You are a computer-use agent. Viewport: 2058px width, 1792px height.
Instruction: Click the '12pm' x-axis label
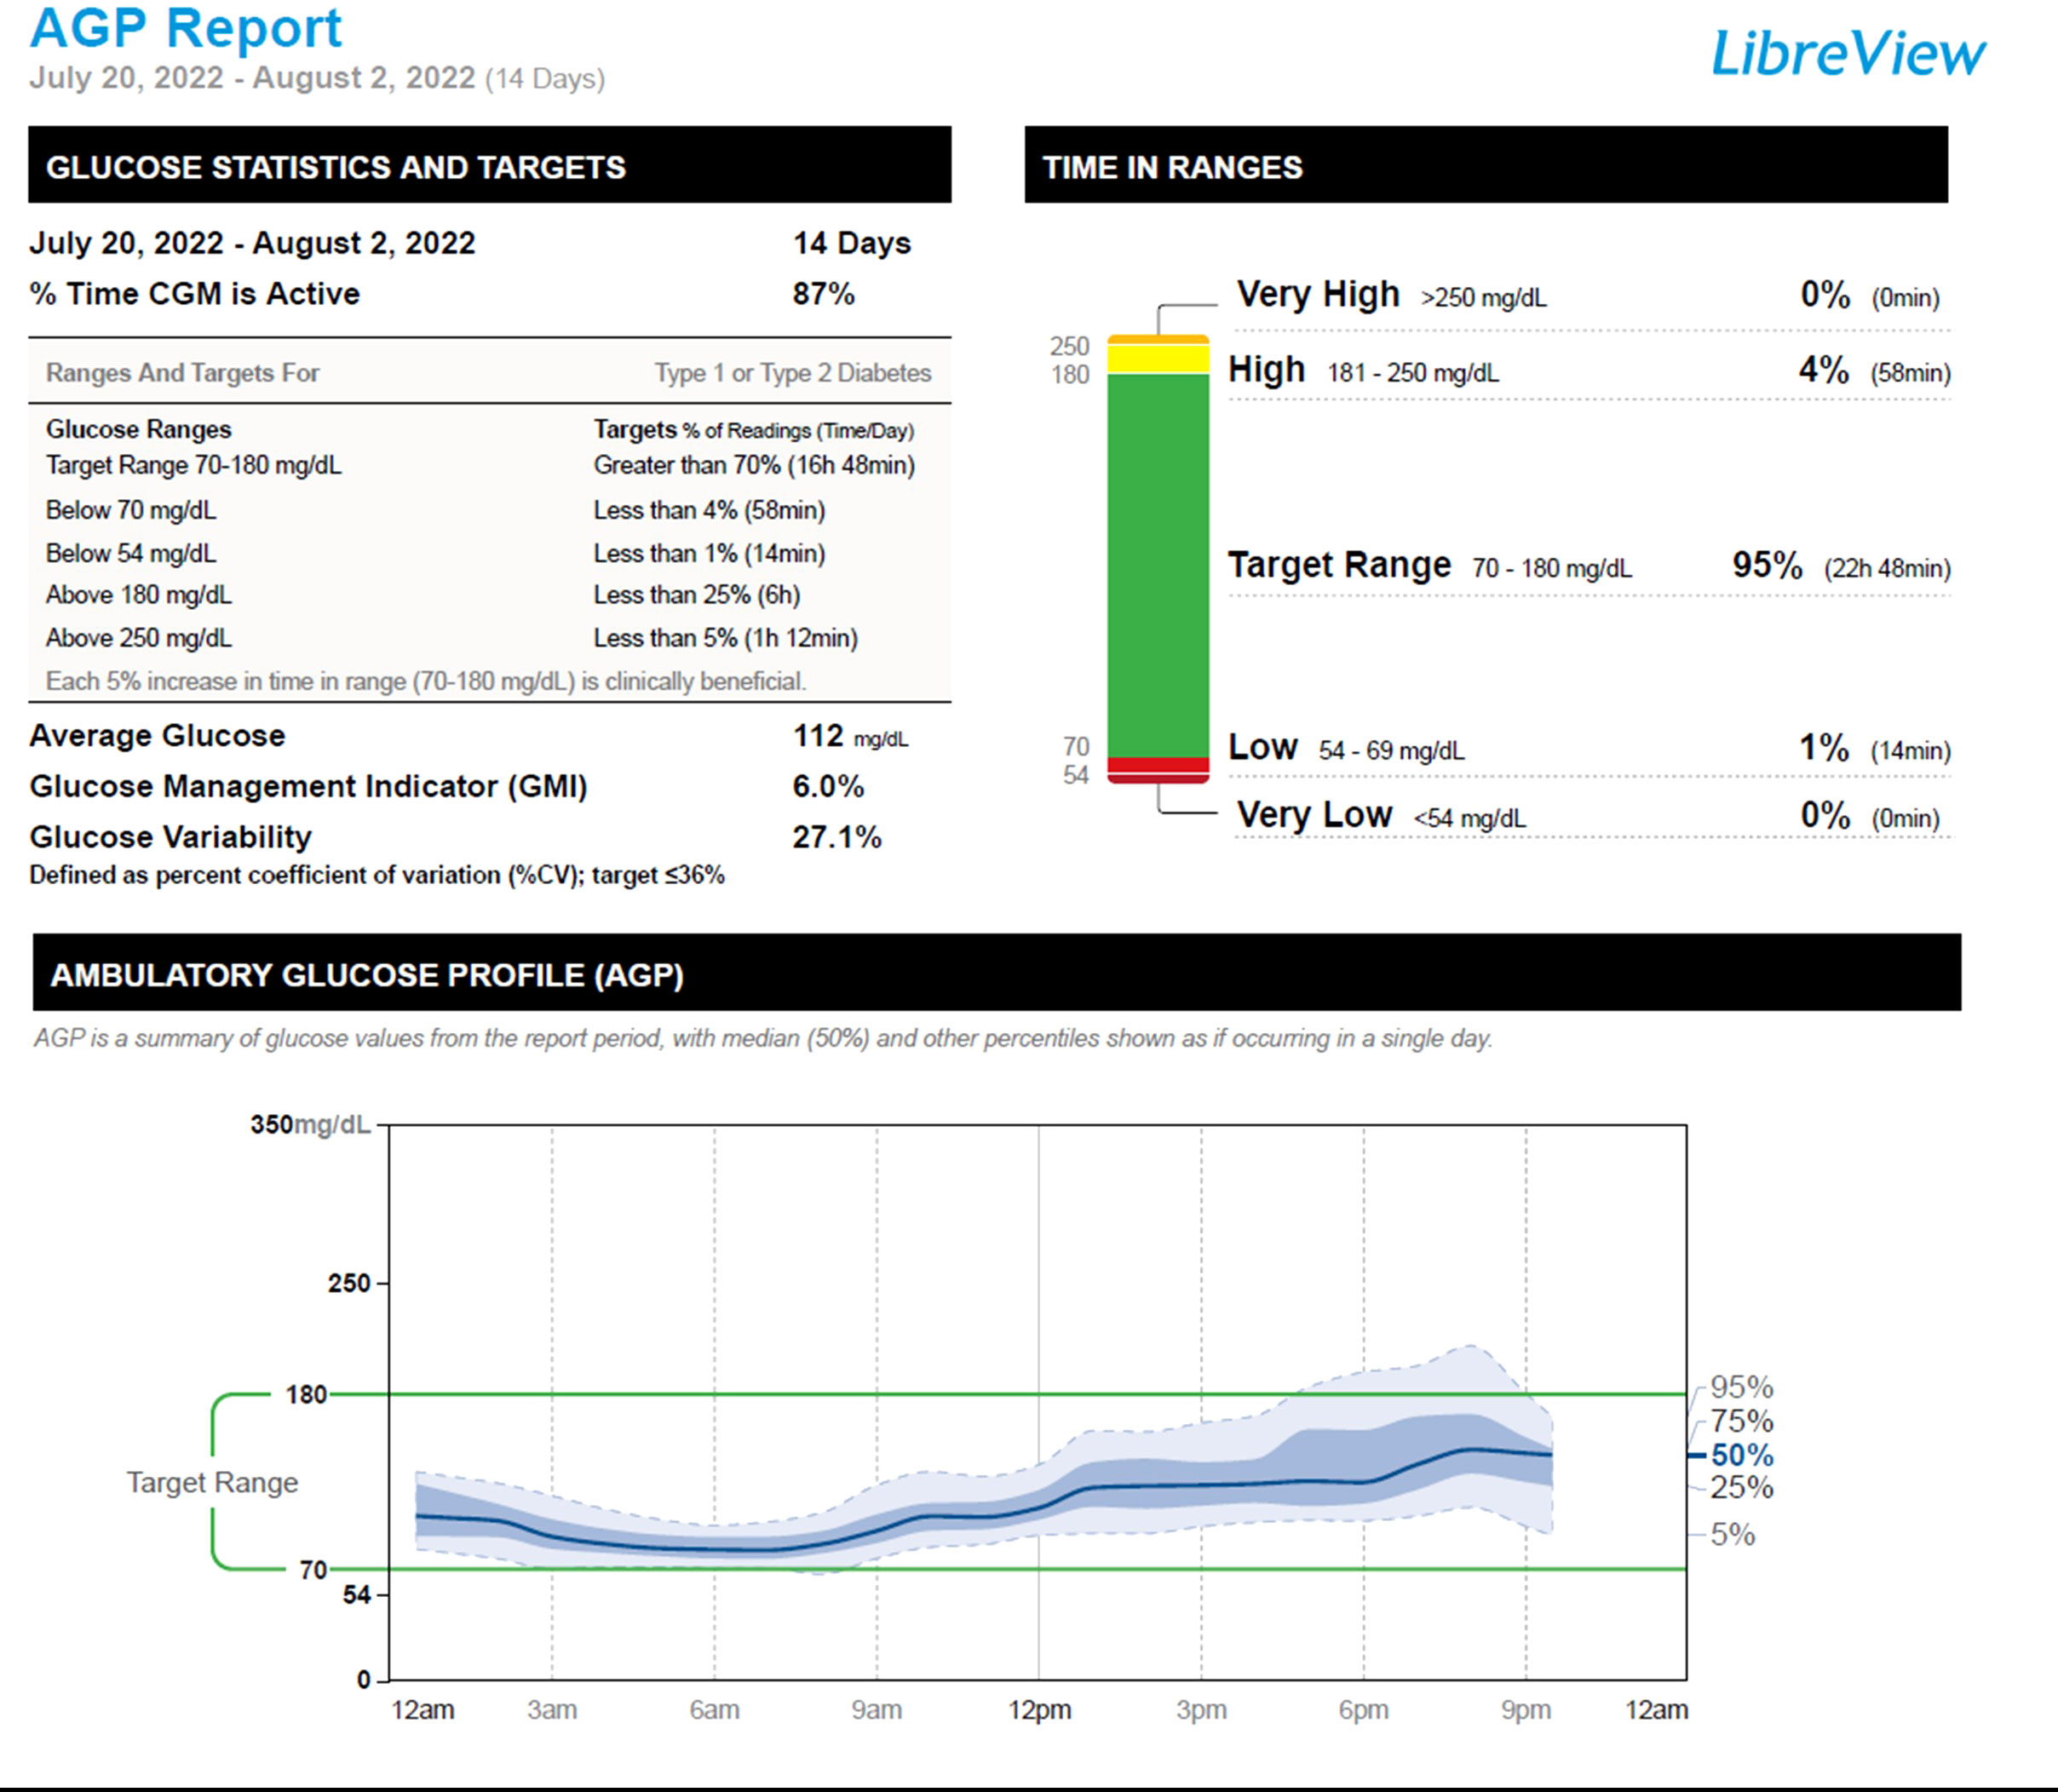1039,1710
